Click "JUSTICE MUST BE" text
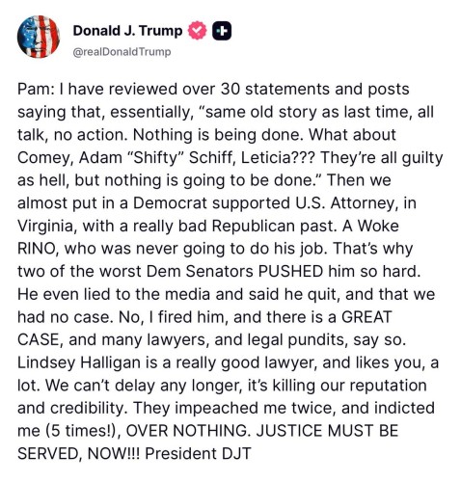 pyautogui.click(x=327, y=431)
